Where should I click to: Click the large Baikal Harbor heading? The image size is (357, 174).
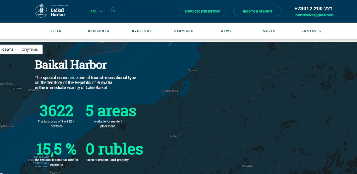pyautogui.click(x=70, y=65)
